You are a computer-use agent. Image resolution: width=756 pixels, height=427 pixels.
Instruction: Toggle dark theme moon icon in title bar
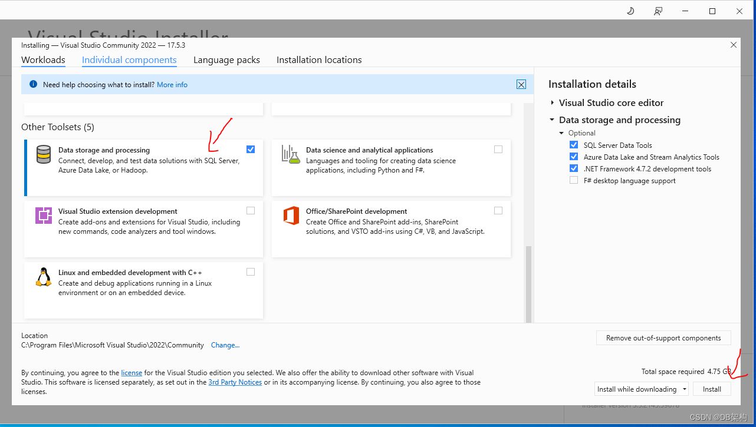pyautogui.click(x=630, y=11)
